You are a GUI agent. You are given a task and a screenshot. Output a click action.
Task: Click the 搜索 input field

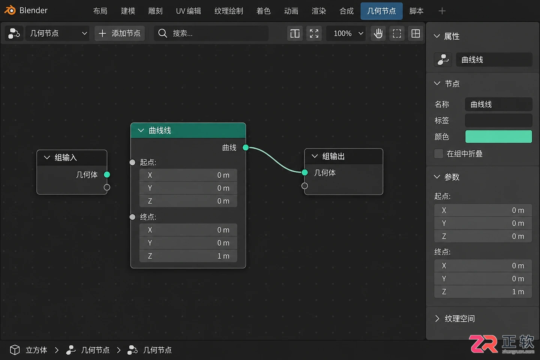211,33
